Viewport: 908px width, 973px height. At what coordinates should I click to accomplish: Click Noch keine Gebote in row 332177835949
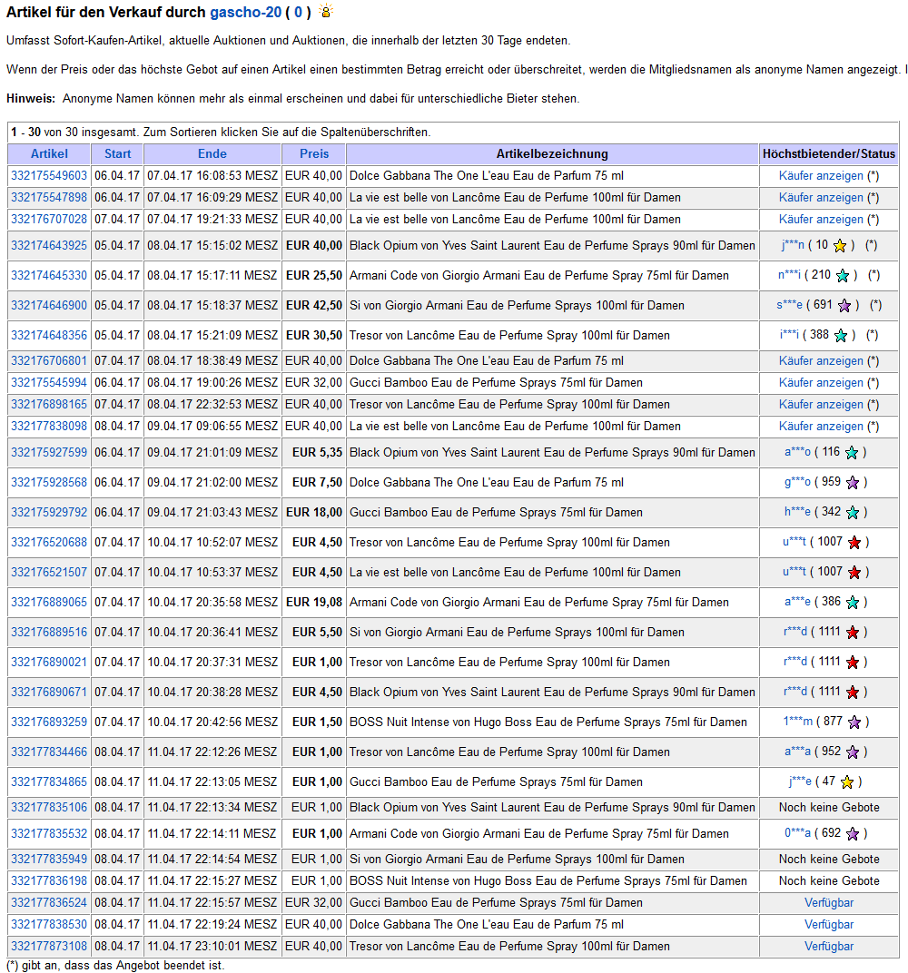click(829, 860)
